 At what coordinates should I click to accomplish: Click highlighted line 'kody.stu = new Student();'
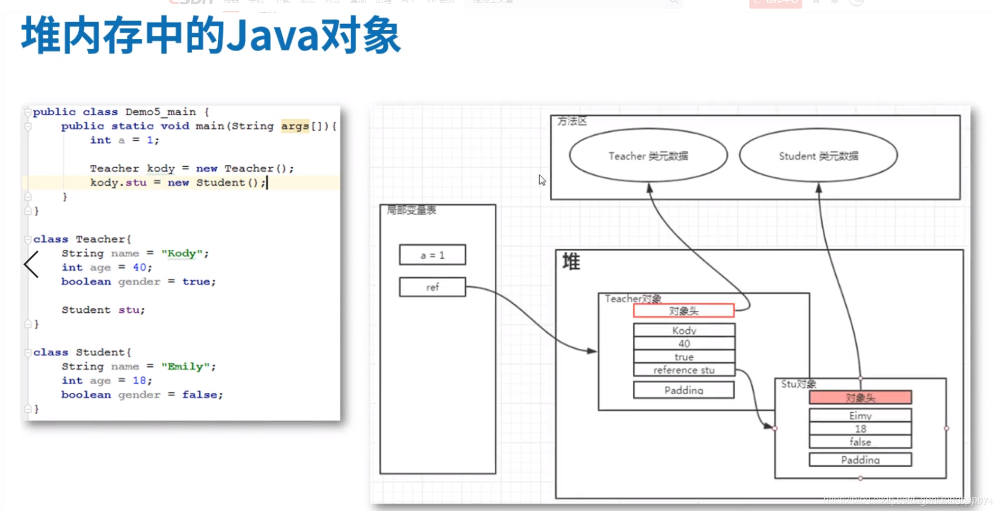[178, 183]
